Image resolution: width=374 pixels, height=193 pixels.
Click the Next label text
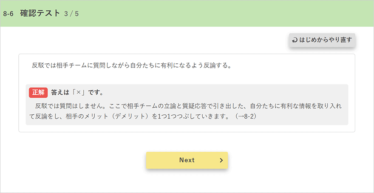pyautogui.click(x=187, y=160)
